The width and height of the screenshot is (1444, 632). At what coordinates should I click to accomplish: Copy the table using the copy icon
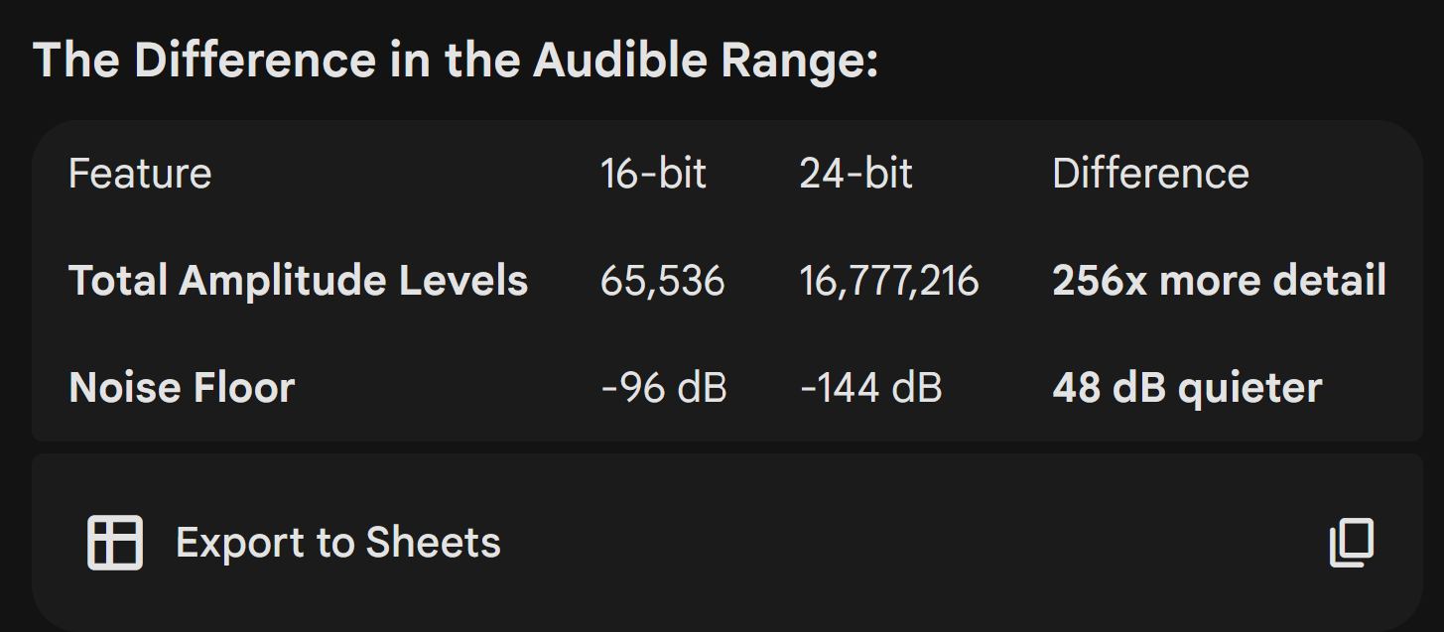click(1352, 543)
